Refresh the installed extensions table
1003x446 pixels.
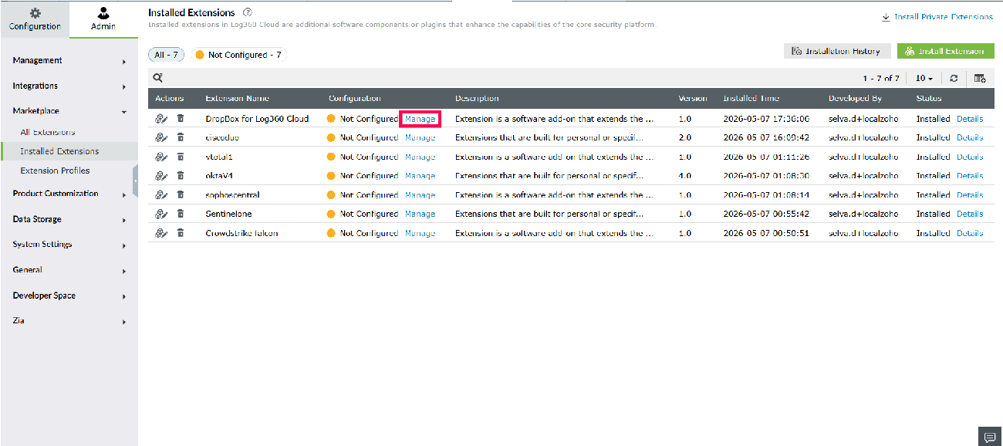pyautogui.click(x=954, y=79)
